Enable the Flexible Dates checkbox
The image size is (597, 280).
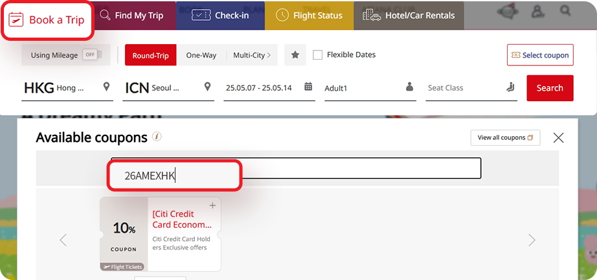[x=317, y=55]
